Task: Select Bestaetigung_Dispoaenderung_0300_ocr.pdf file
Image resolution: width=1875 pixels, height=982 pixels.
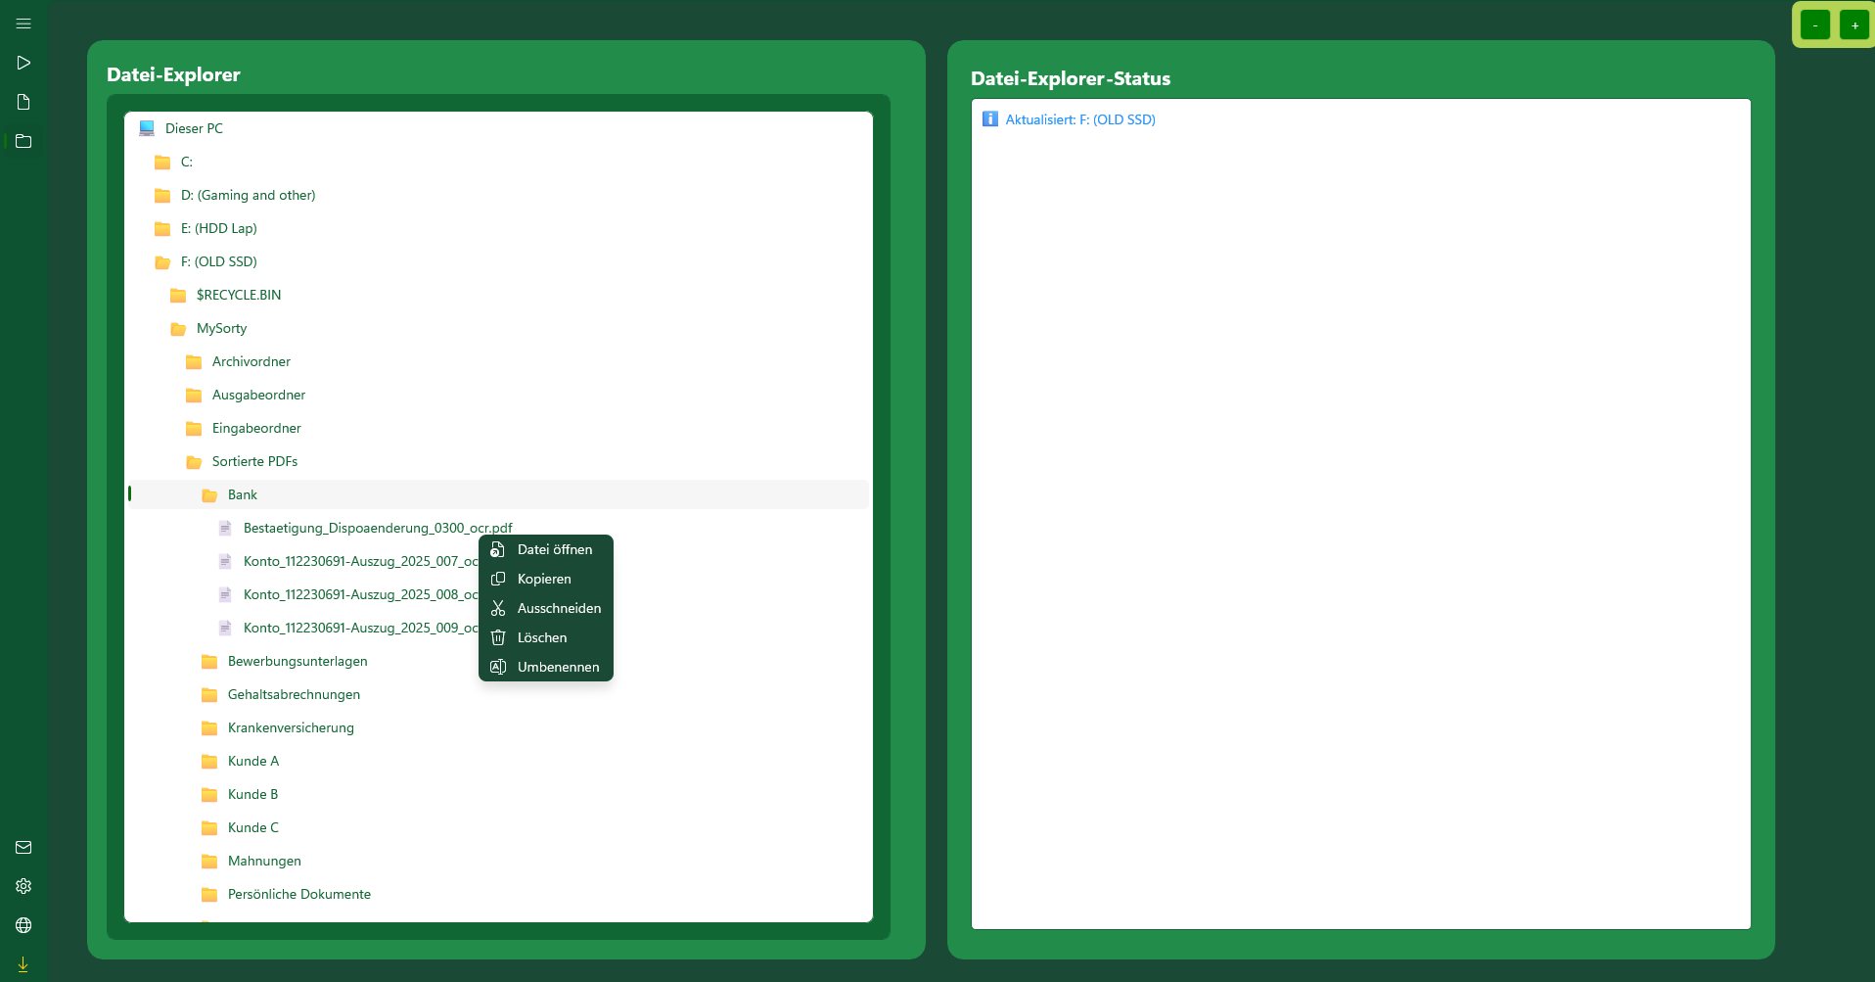Action: [377, 528]
